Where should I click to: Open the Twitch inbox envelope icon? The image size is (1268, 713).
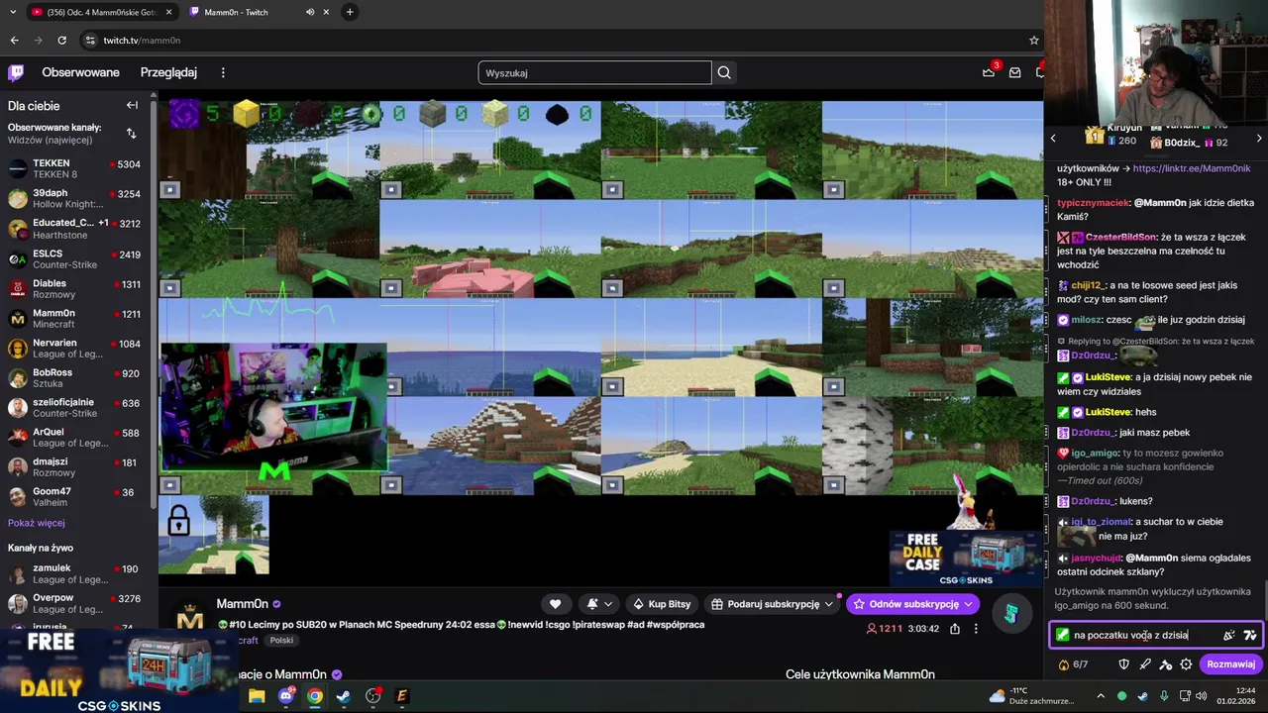(x=1015, y=72)
